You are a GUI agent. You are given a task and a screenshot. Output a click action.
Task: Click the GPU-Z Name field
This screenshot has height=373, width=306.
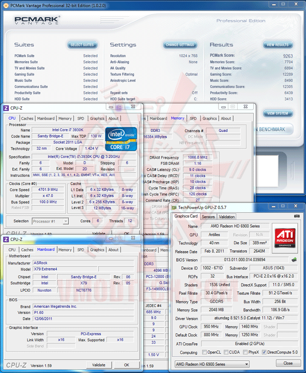click(x=235, y=226)
